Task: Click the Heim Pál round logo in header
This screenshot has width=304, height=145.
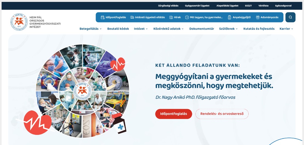Action: [19, 22]
